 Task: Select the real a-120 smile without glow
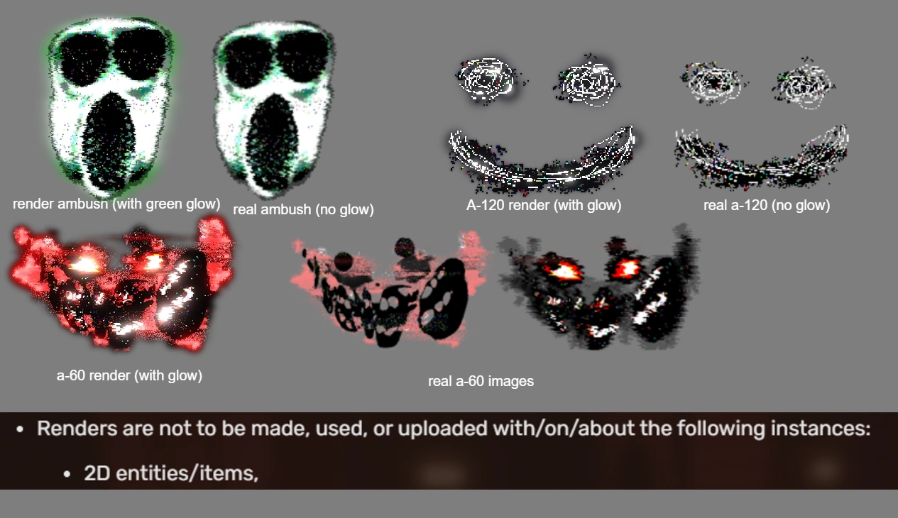tap(761, 156)
